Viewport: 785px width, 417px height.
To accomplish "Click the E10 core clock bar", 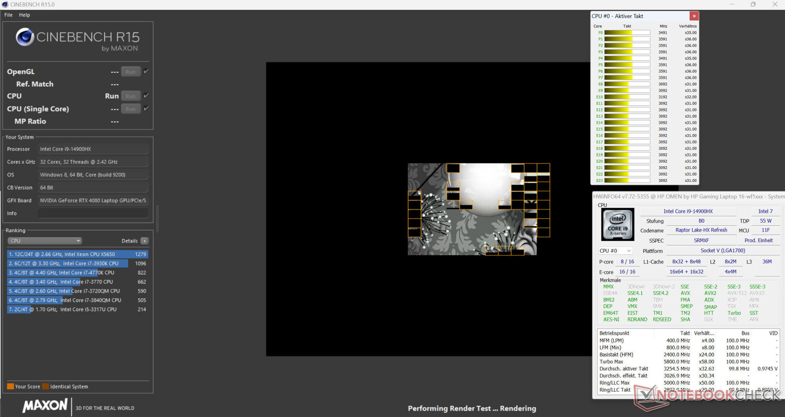I will click(627, 97).
